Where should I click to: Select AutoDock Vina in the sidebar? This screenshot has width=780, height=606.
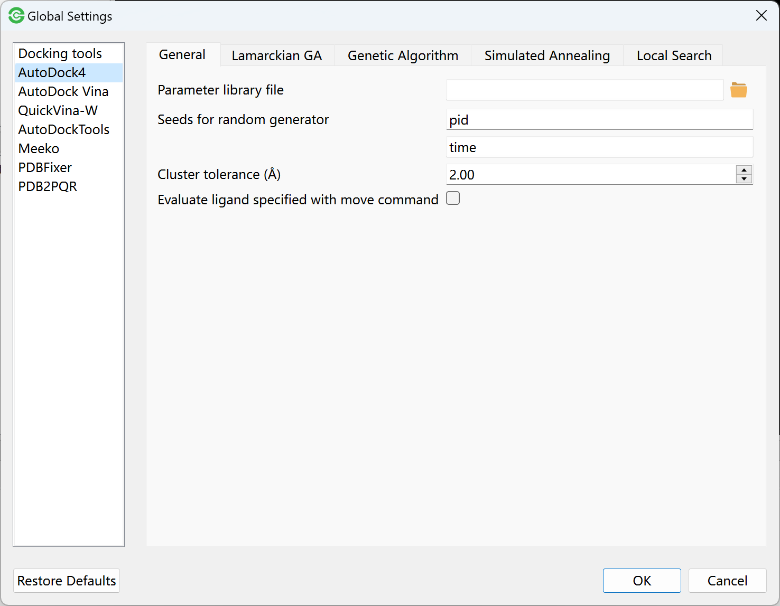(69, 92)
